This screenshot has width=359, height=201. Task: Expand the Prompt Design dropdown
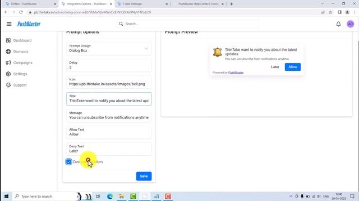click(146, 49)
